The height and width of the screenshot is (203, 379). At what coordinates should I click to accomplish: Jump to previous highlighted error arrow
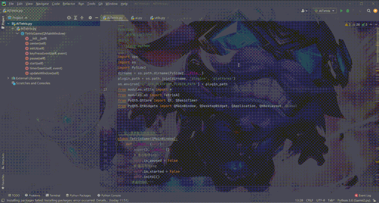pyautogui.click(x=371, y=24)
